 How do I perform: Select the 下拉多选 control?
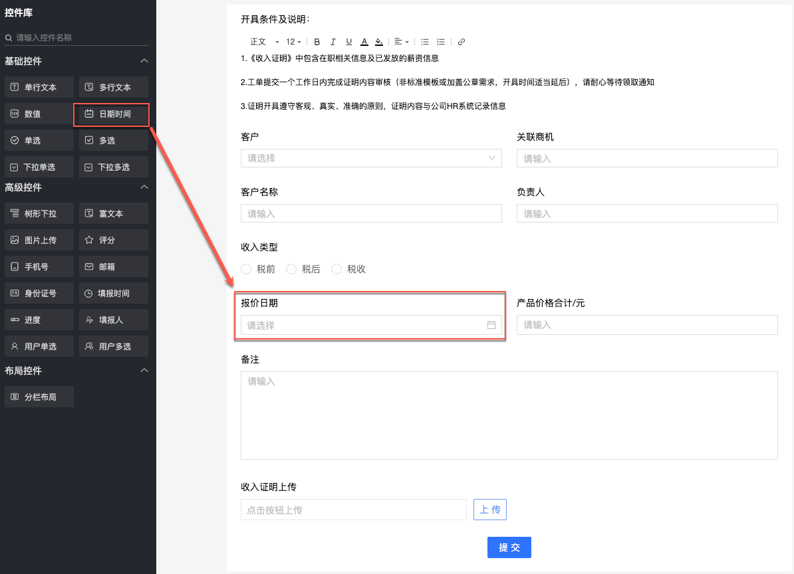tap(114, 167)
